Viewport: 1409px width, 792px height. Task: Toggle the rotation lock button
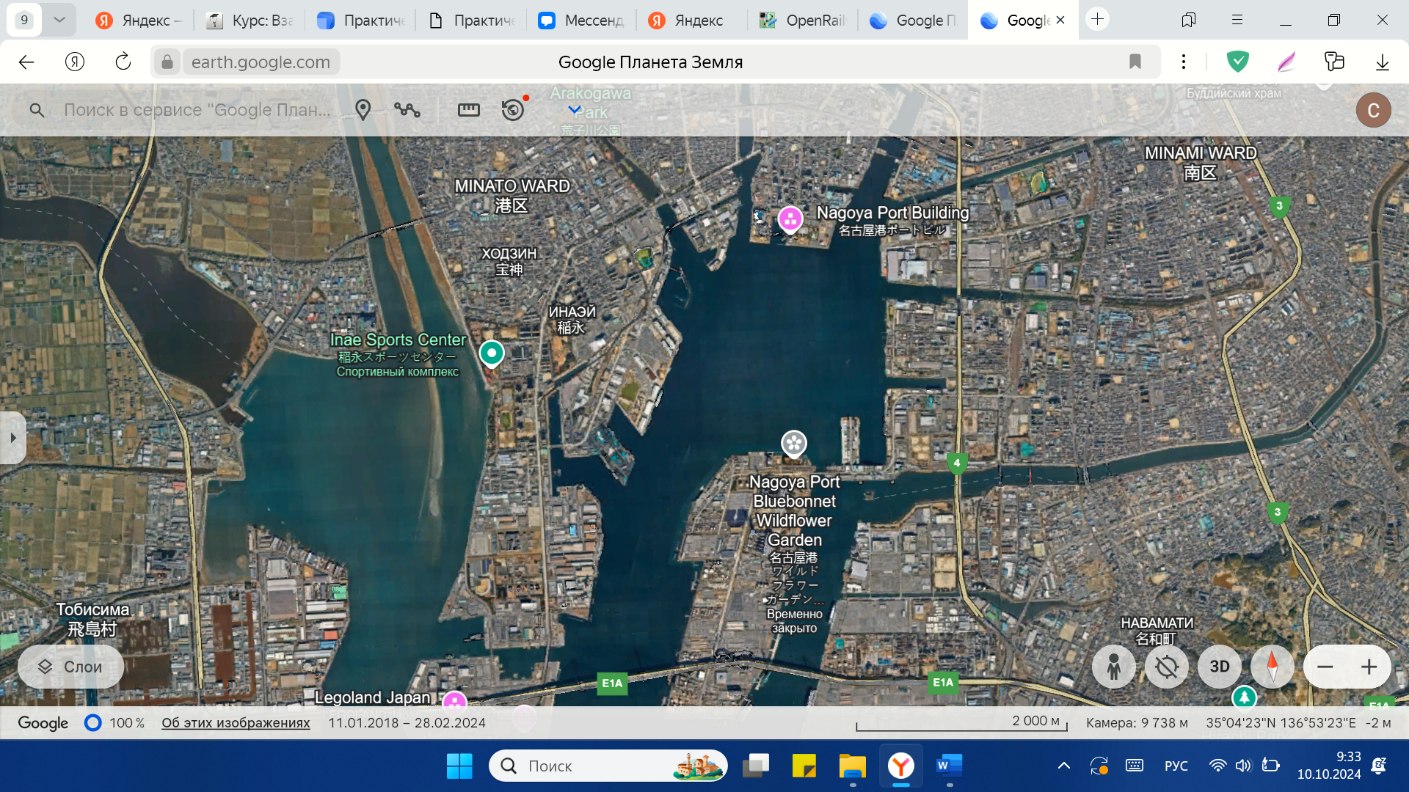click(1166, 667)
